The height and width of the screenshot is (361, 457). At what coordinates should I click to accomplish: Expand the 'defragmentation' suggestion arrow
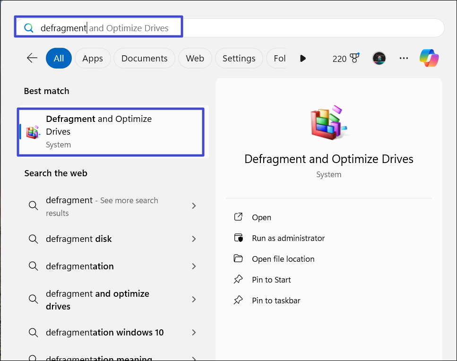(194, 266)
